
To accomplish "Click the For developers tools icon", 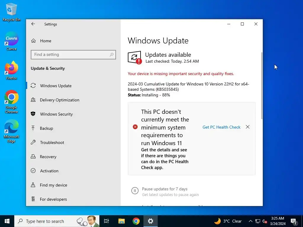I will (33, 199).
